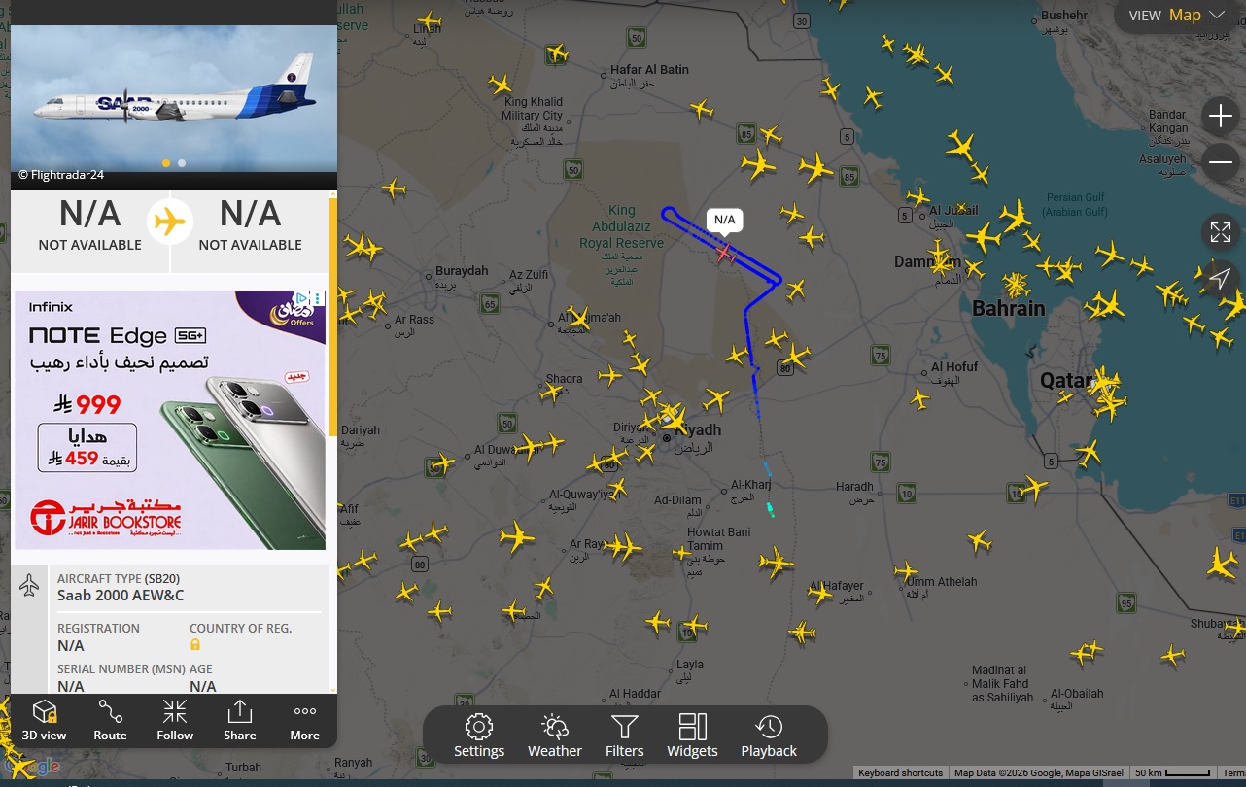Start flight Playback

pyautogui.click(x=769, y=736)
